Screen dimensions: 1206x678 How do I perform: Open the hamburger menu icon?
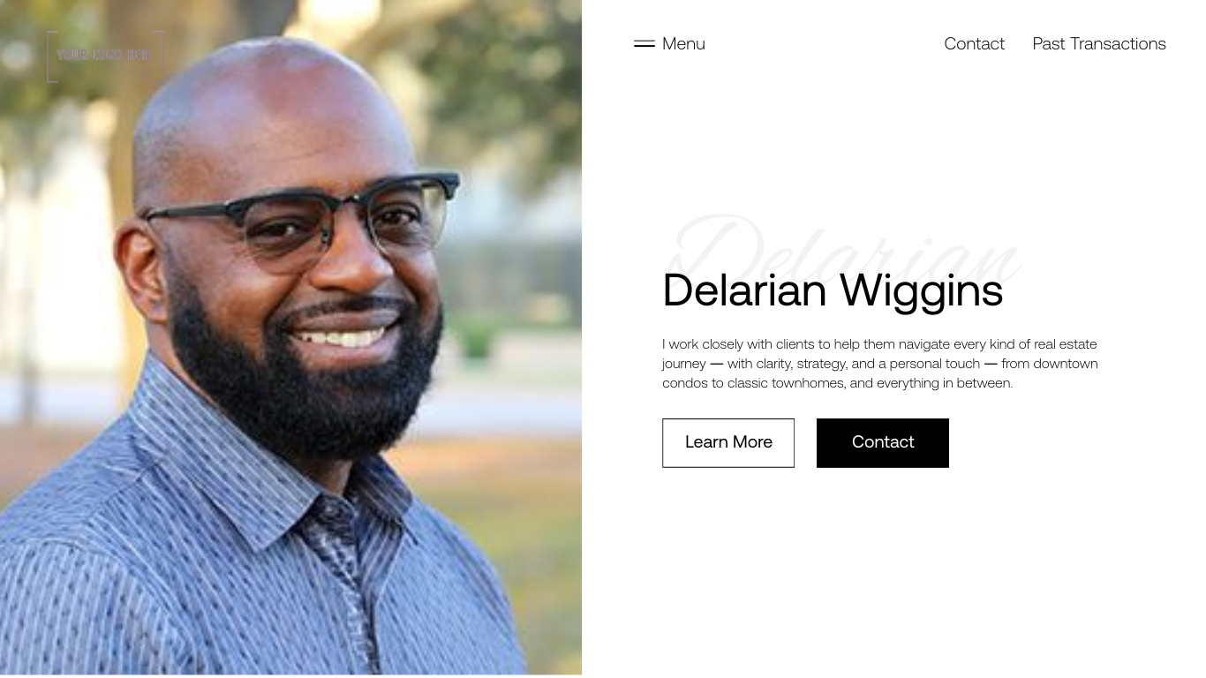pyautogui.click(x=644, y=43)
